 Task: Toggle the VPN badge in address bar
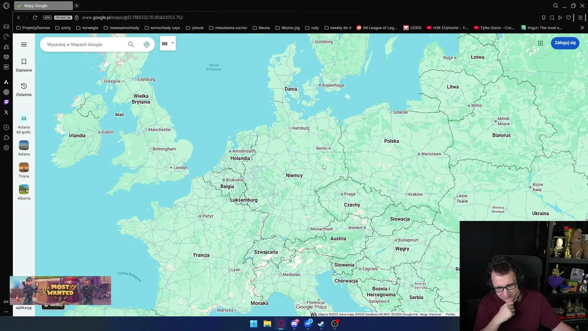click(47, 17)
